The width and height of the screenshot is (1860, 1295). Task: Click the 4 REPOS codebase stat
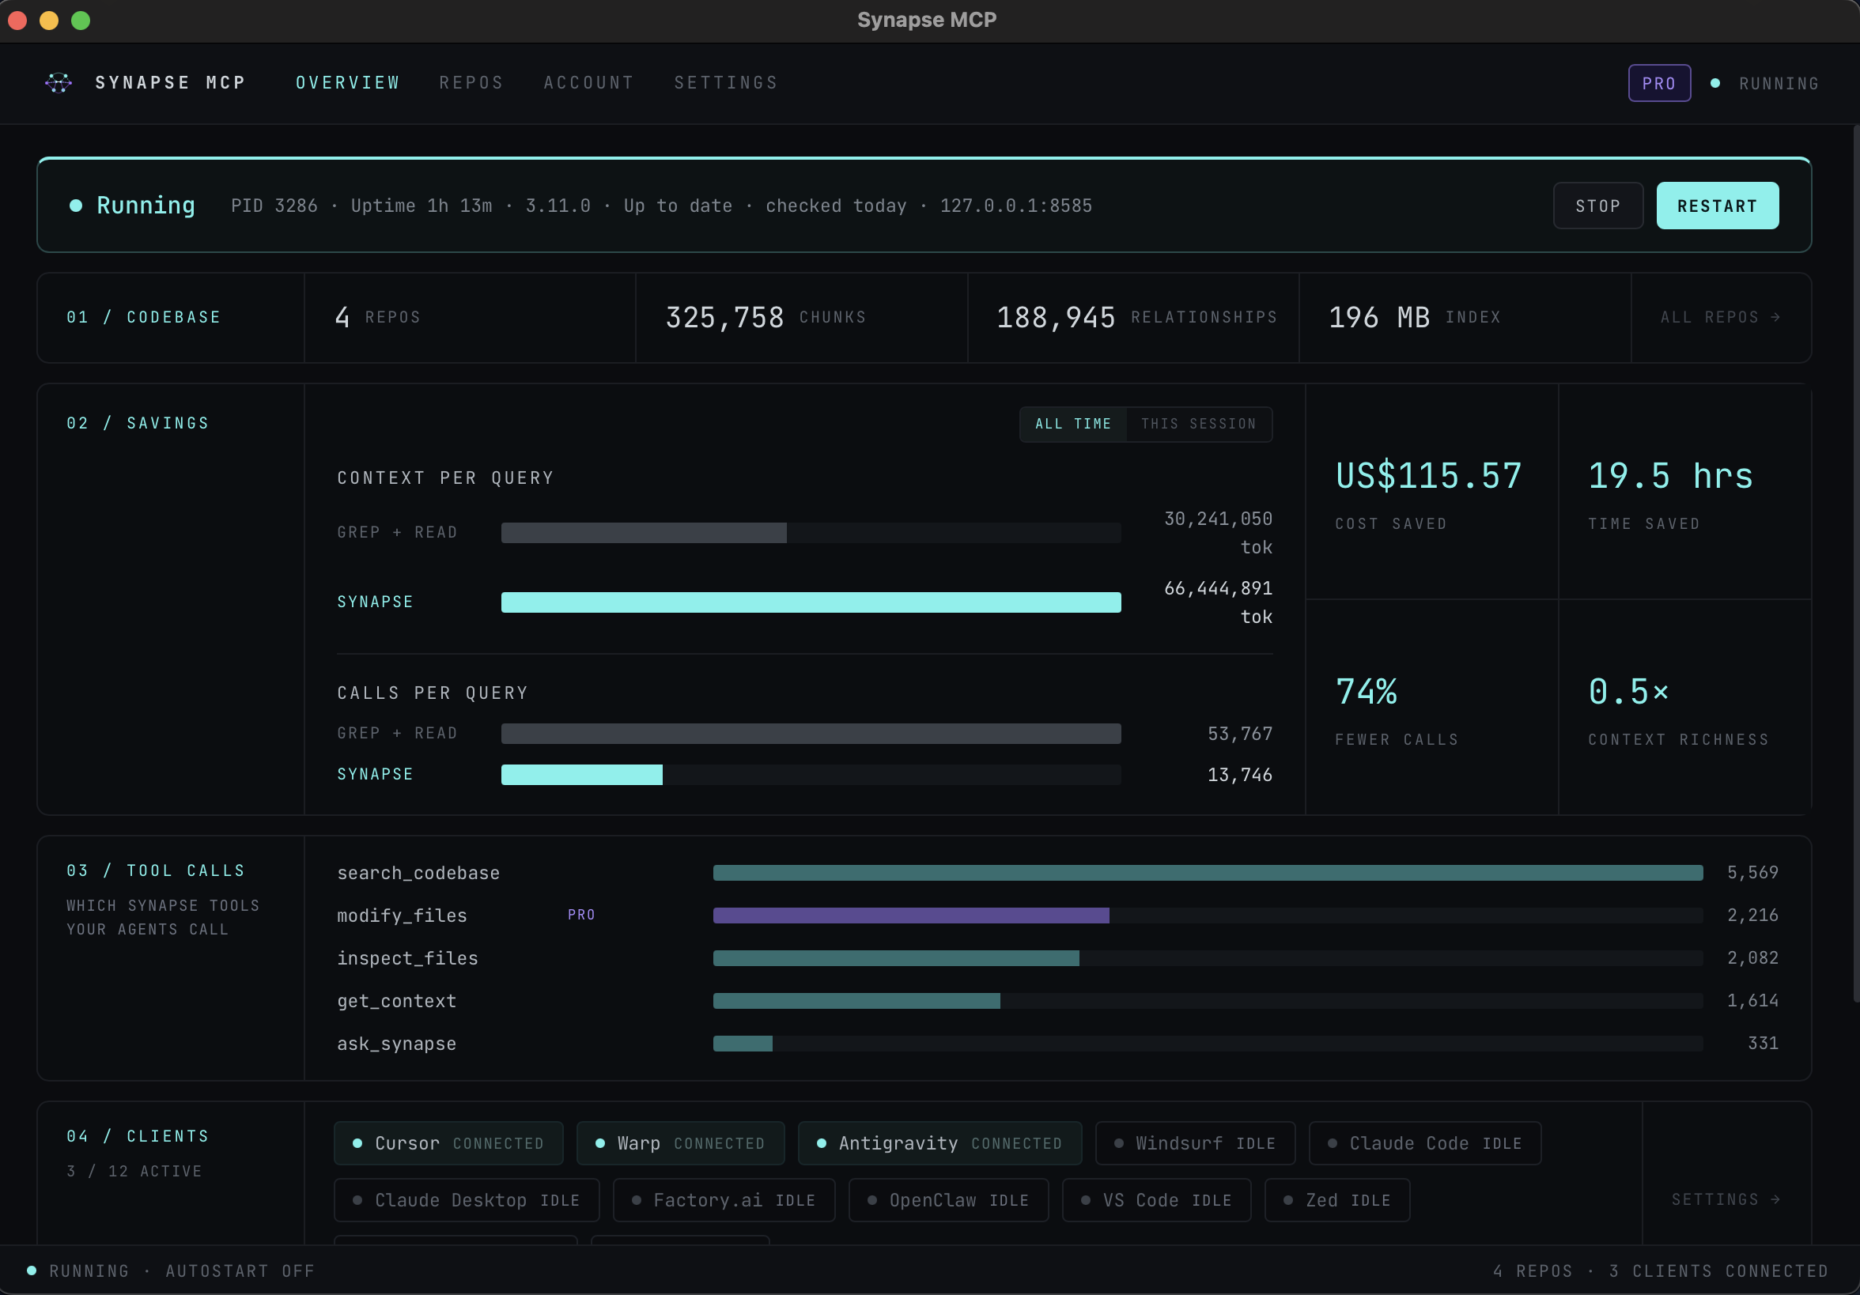click(x=377, y=318)
